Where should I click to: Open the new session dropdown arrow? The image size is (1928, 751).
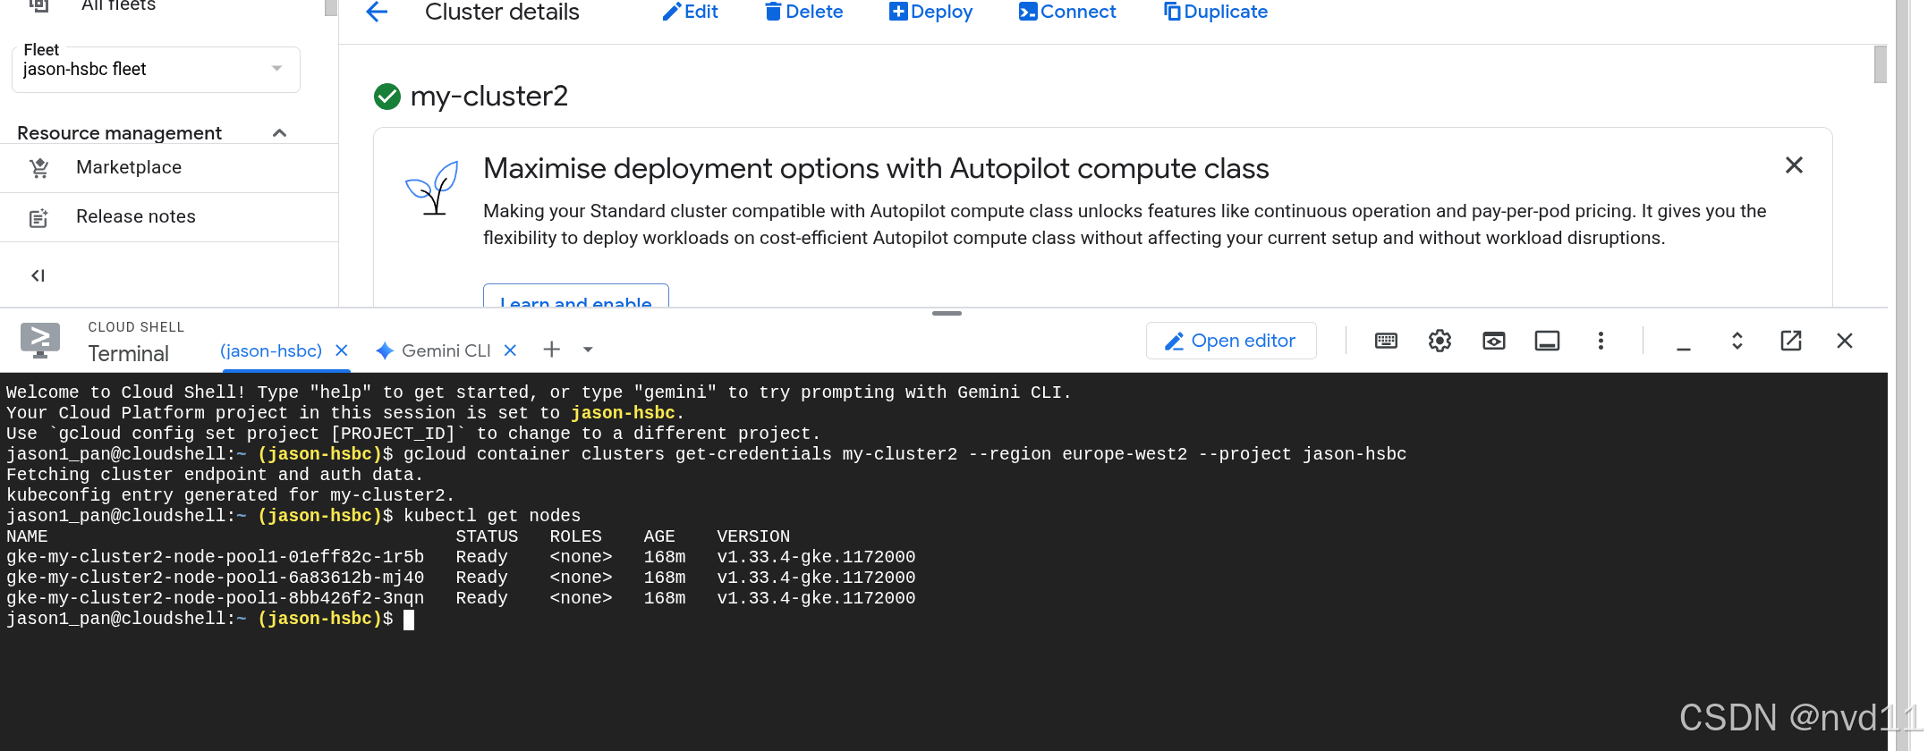pyautogui.click(x=588, y=350)
